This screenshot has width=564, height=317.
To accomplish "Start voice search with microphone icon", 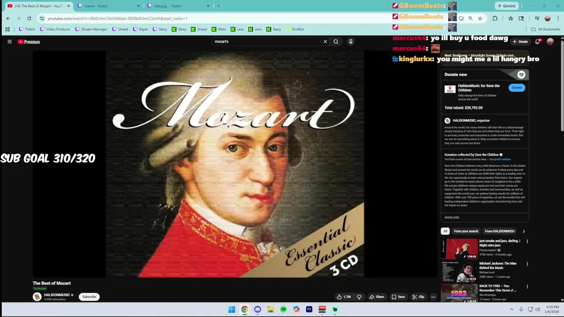I will coord(351,41).
